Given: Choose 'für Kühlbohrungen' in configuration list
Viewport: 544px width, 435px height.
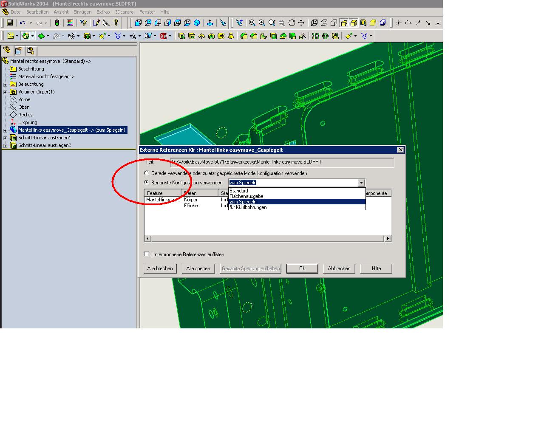Looking at the screenshot, I should (x=297, y=207).
